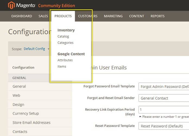189x136 pixels.
Task: Choose Catalog under Inventory
Action: (x=63, y=36)
